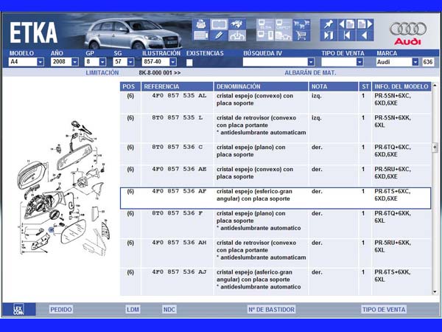Click the mirror exploded-view illustration
Image resolution: width=442 pixels, height=332 pixels.
tap(63, 187)
